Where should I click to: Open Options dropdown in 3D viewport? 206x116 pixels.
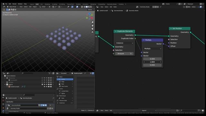coord(91,10)
